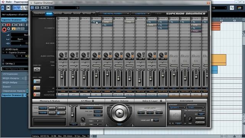Click the plugin preset name field
This screenshot has width=245, height=138.
click(65, 8)
